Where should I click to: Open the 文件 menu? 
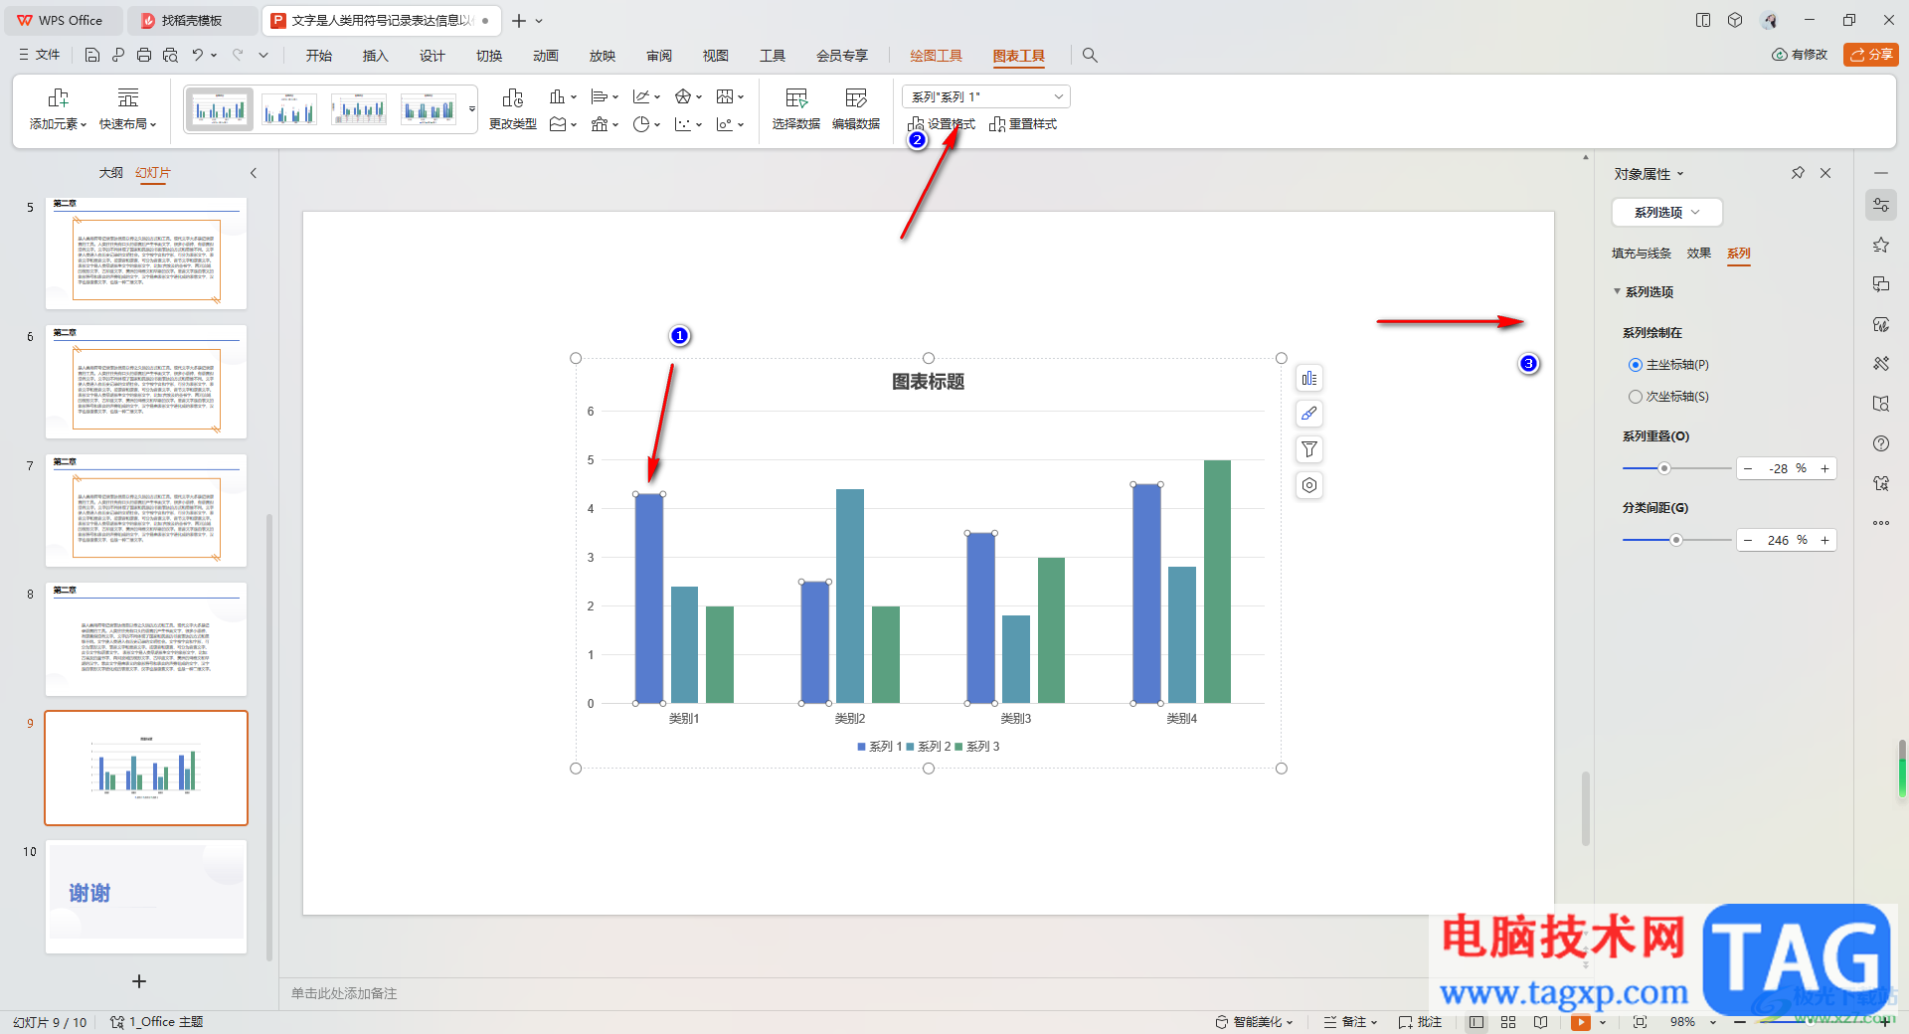coord(40,55)
